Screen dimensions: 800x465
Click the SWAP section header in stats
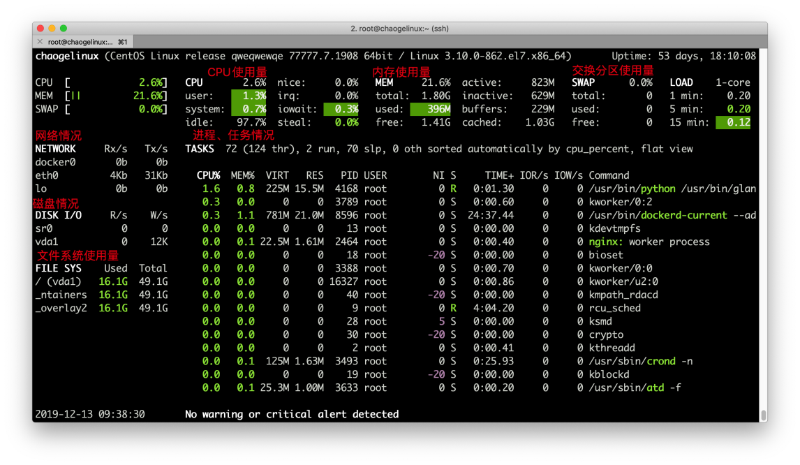pos(583,82)
